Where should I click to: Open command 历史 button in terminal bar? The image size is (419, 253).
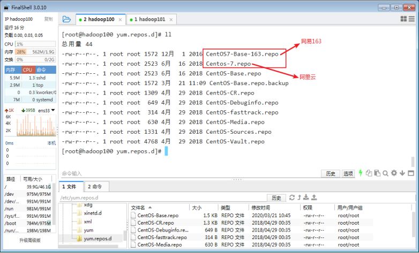tap(330, 173)
